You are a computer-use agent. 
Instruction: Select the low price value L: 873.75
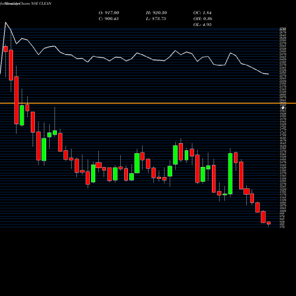156,19
